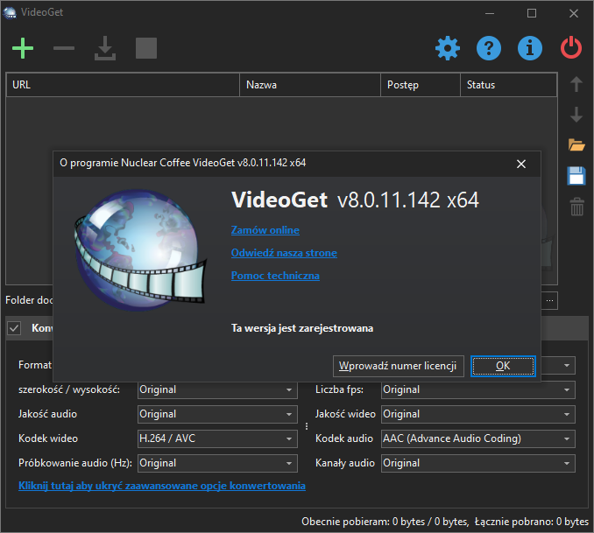Close the VideoGet main window
This screenshot has height=533, width=594.
(x=574, y=13)
